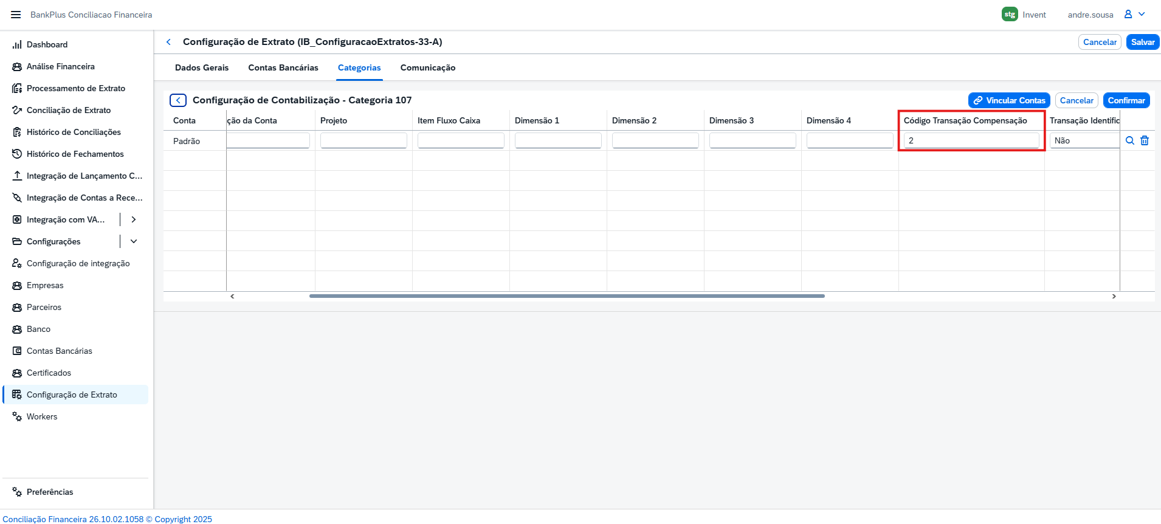Viewport: 1161px width, 524px height.
Task: Confirm the Categoria 107 configuration
Action: coord(1126,100)
